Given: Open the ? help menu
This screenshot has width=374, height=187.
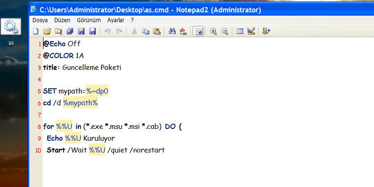Looking at the screenshot, I should click(132, 20).
